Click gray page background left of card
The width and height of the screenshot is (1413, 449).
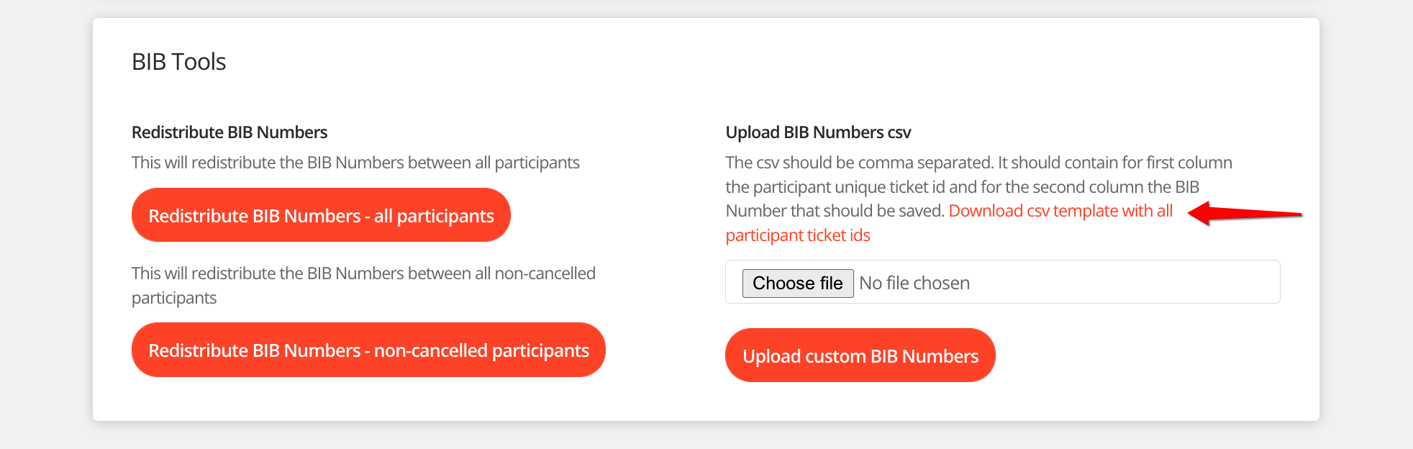[x=43, y=216]
